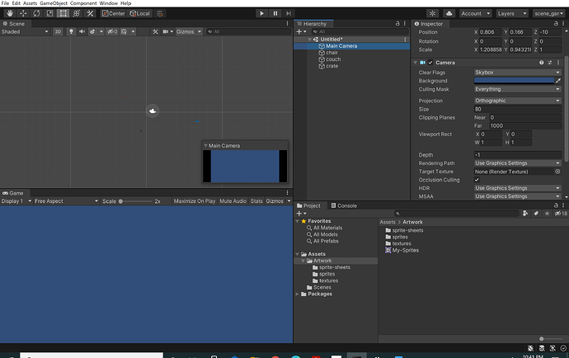Open the Component menu
Screen dimensions: 569x358
83,3
